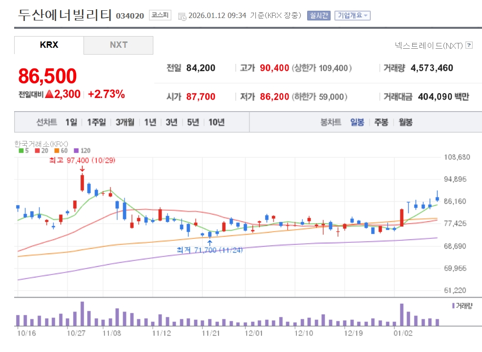Click the 한국거래소(KRX) chart caption
The height and width of the screenshot is (352, 482).
pos(42,144)
